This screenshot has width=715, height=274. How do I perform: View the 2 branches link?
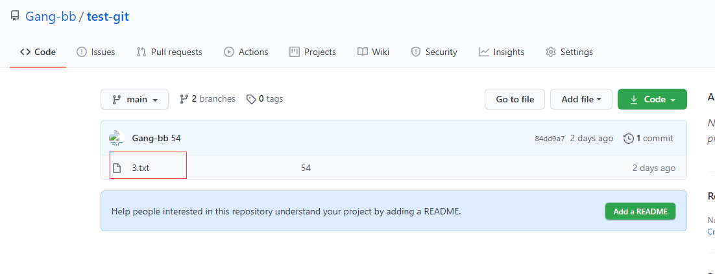[x=208, y=98]
